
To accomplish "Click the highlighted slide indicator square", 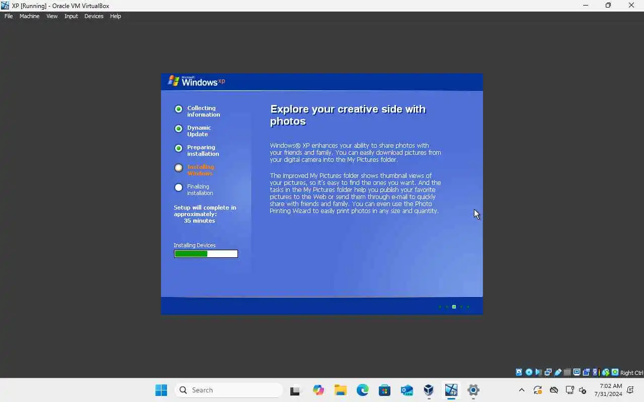I will pos(454,307).
